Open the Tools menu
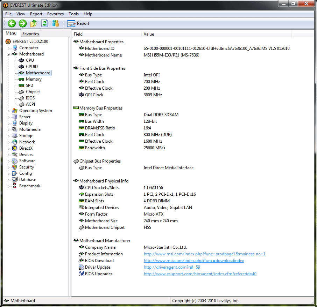 73,14
